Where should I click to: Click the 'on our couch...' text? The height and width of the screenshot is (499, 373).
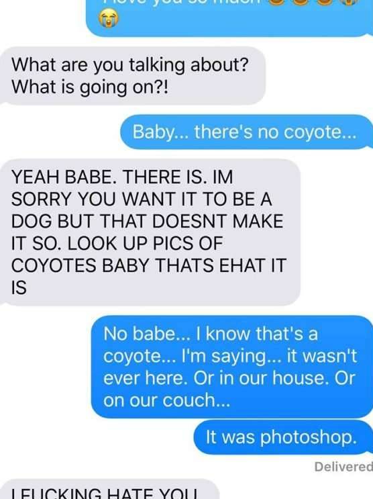(x=166, y=400)
